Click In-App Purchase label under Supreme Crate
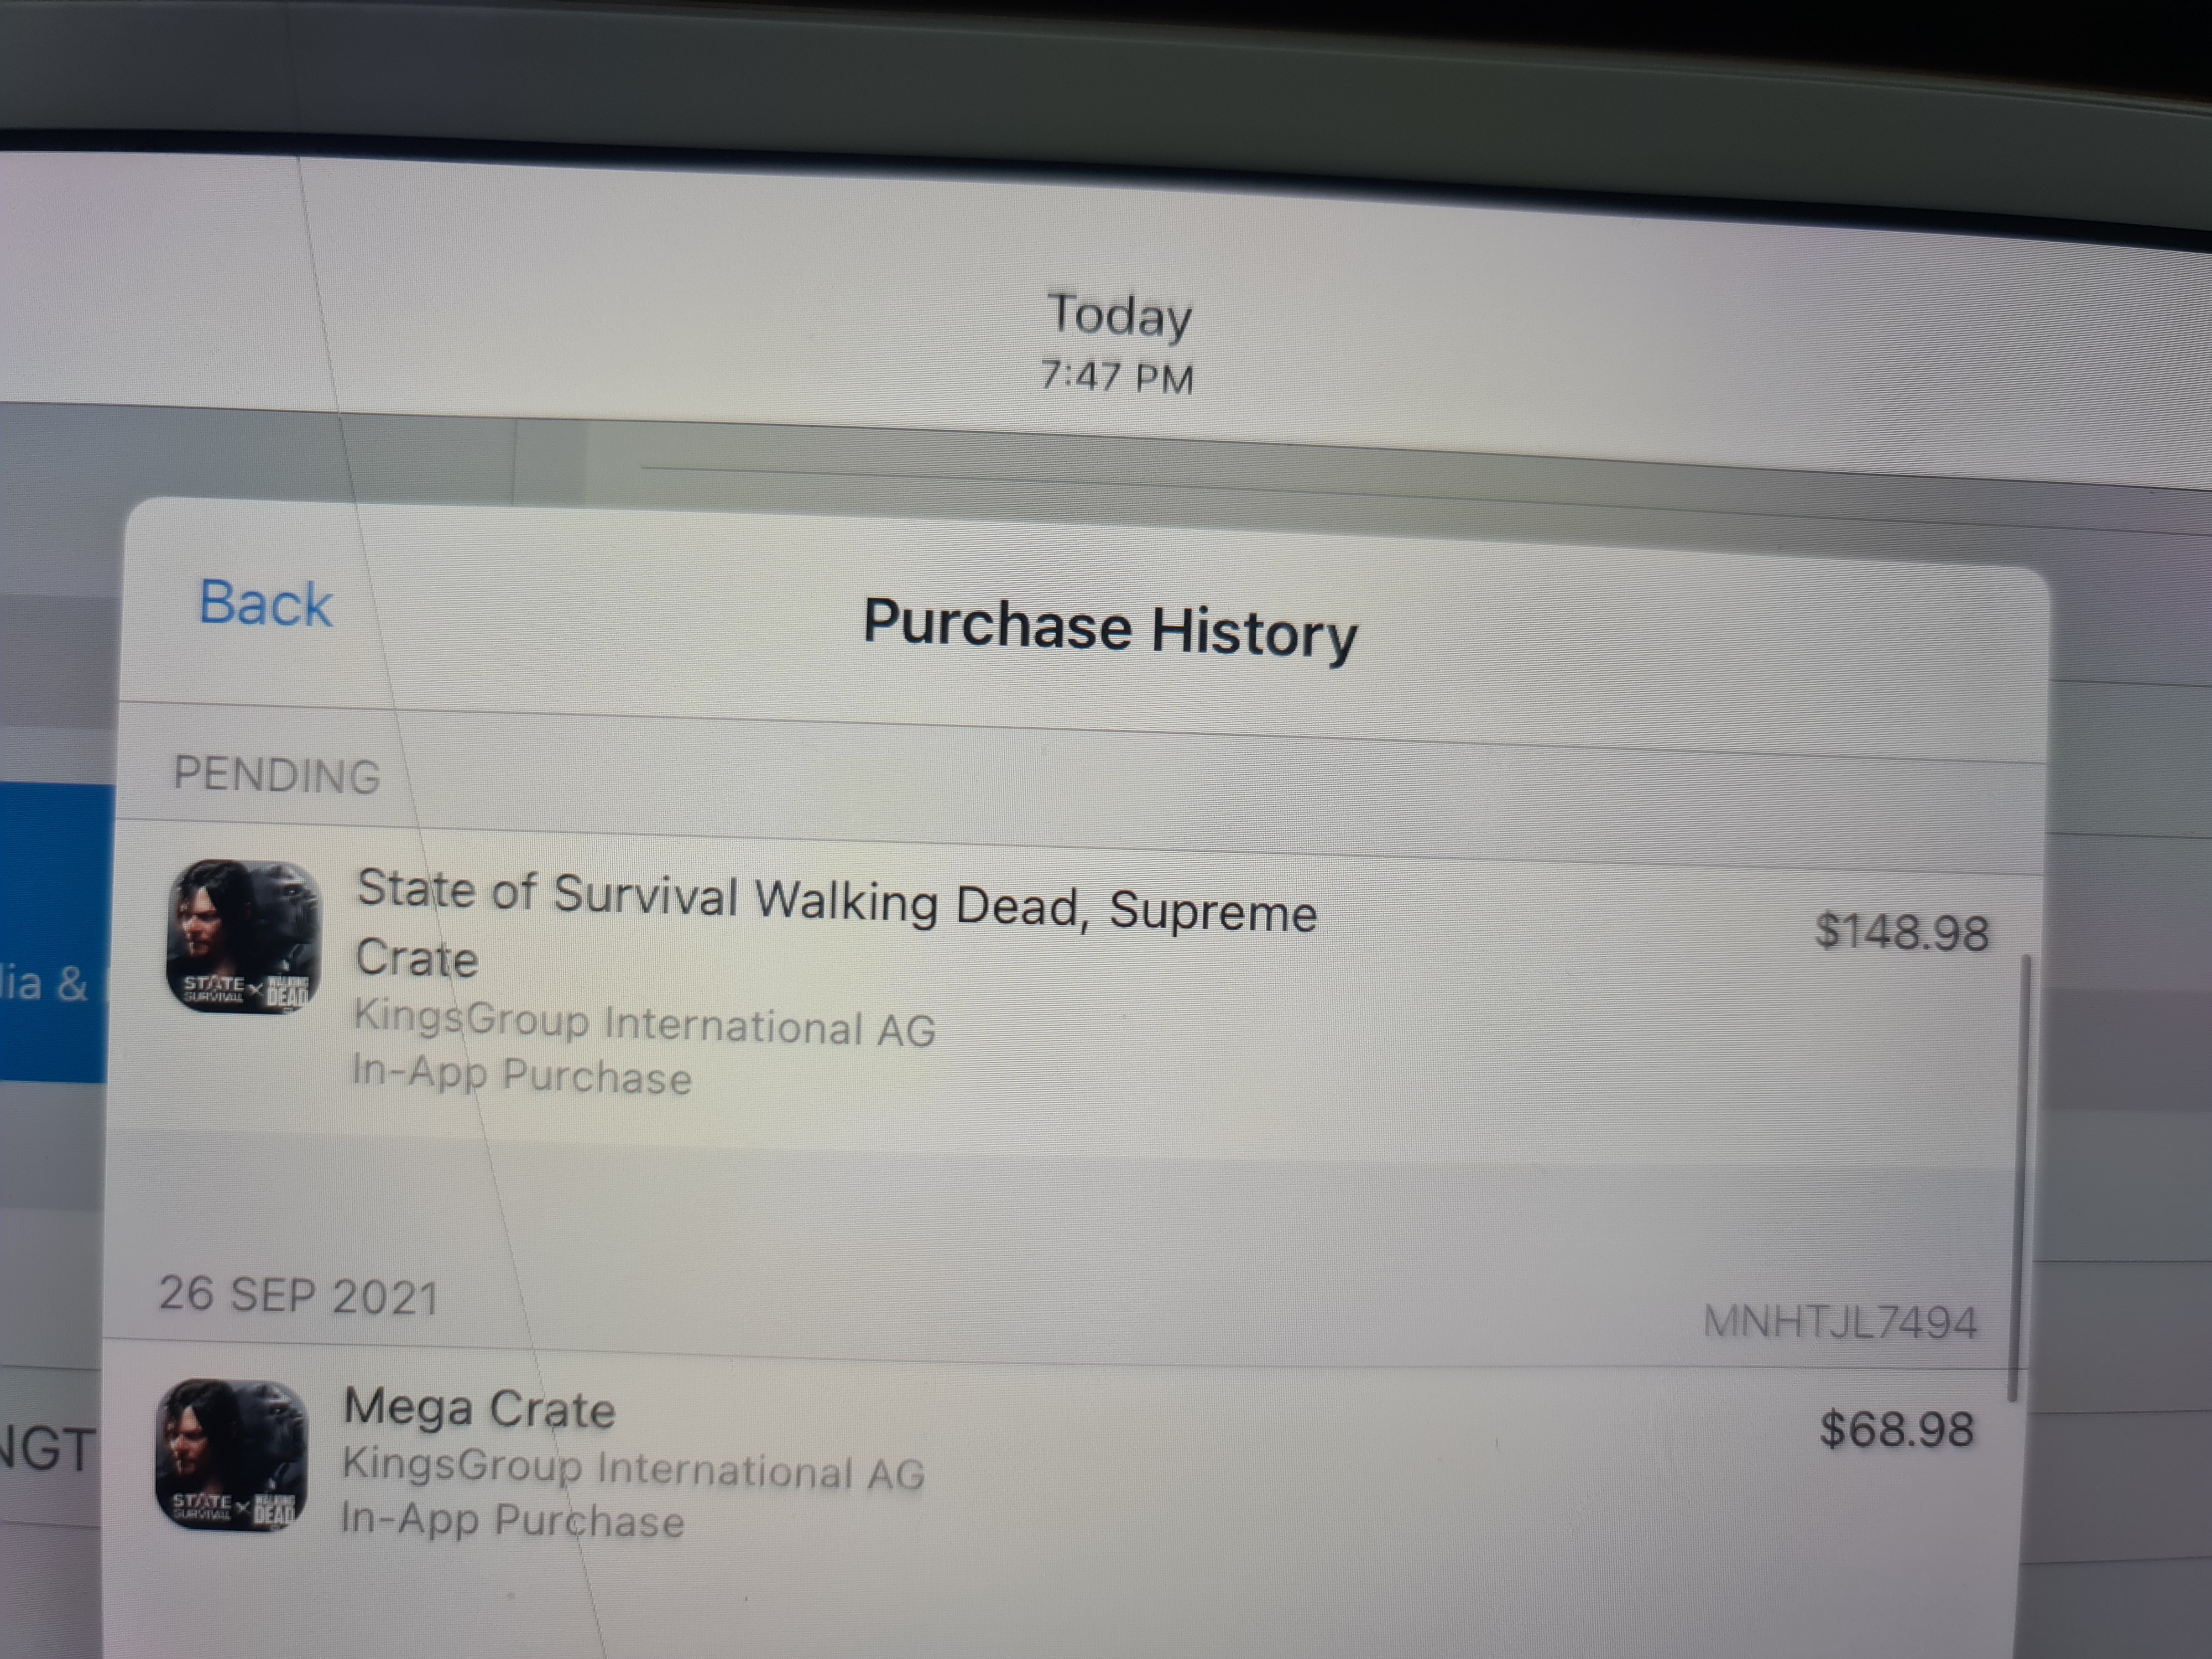 [521, 1075]
